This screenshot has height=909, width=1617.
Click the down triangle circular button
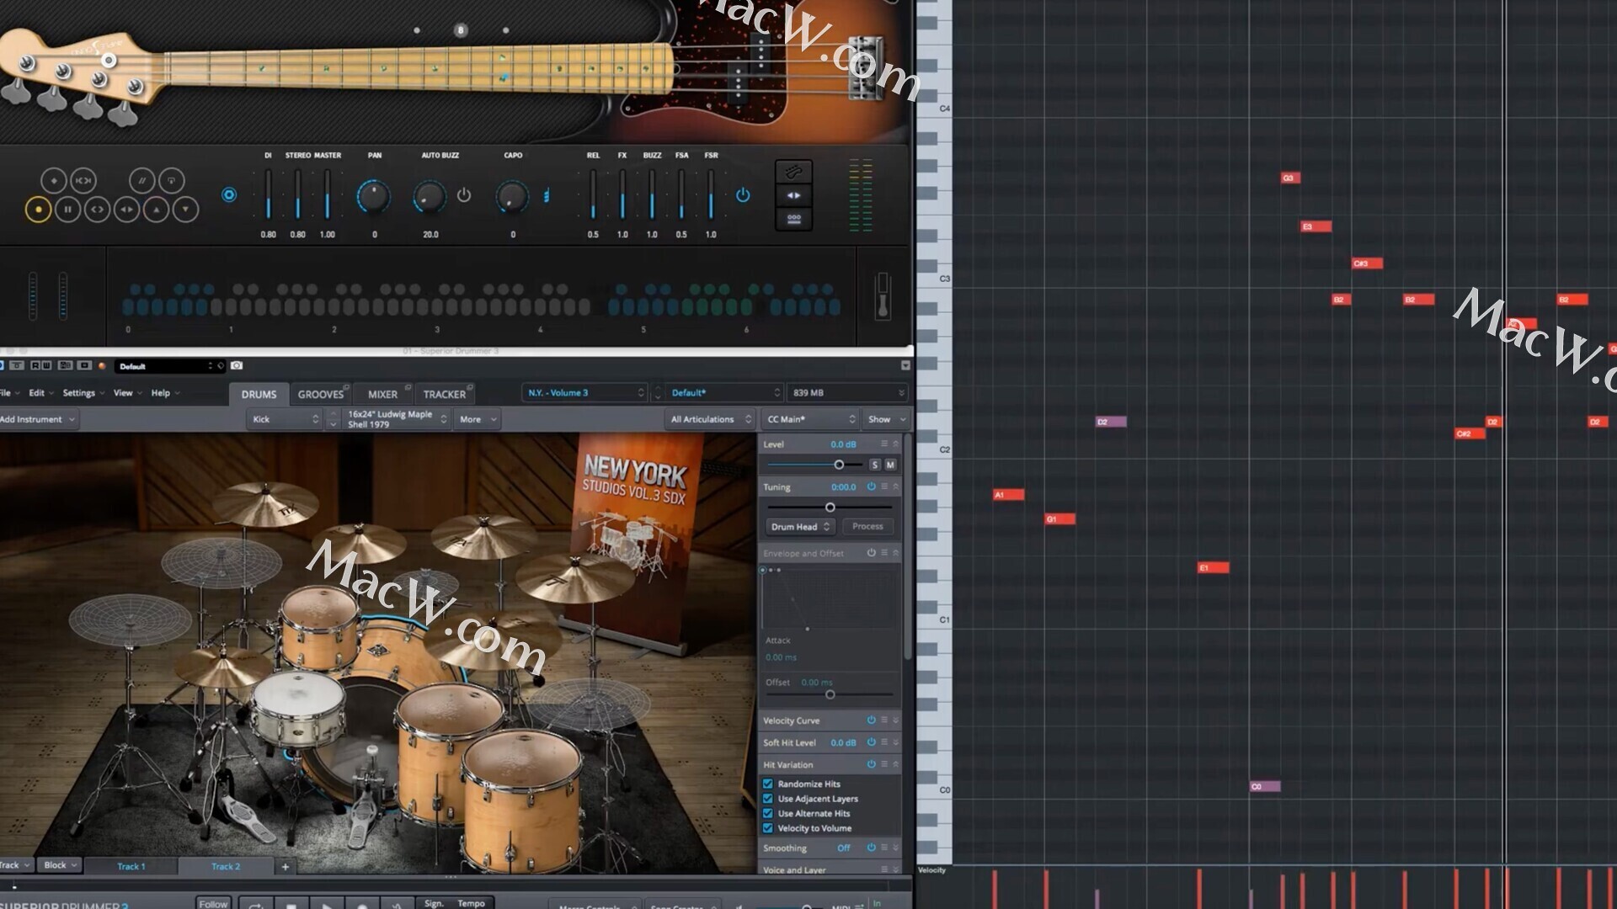click(x=185, y=210)
